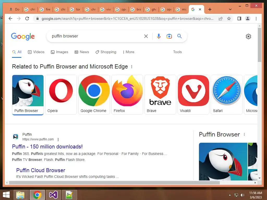Click large puffin image in knowledge panel
Screen dimensions: 267x200
223,161
